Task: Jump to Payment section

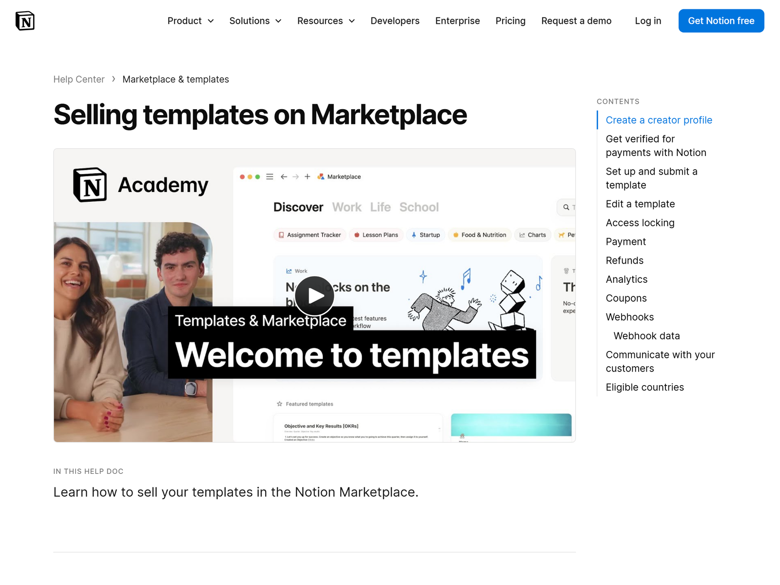Action: click(x=625, y=242)
